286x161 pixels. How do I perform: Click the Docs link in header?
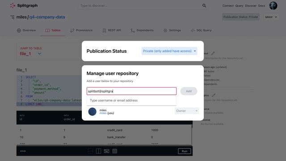(x=261, y=6)
